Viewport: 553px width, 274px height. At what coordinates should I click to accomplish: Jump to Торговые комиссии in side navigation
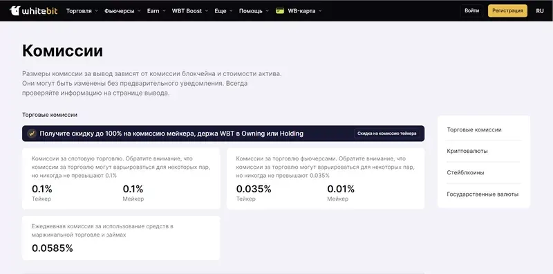[474, 129]
